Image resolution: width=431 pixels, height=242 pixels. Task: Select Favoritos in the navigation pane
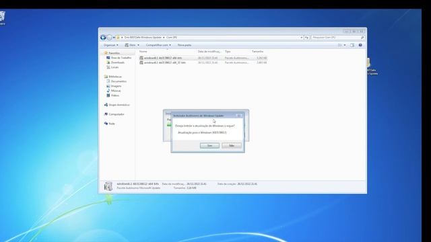[x=114, y=53]
